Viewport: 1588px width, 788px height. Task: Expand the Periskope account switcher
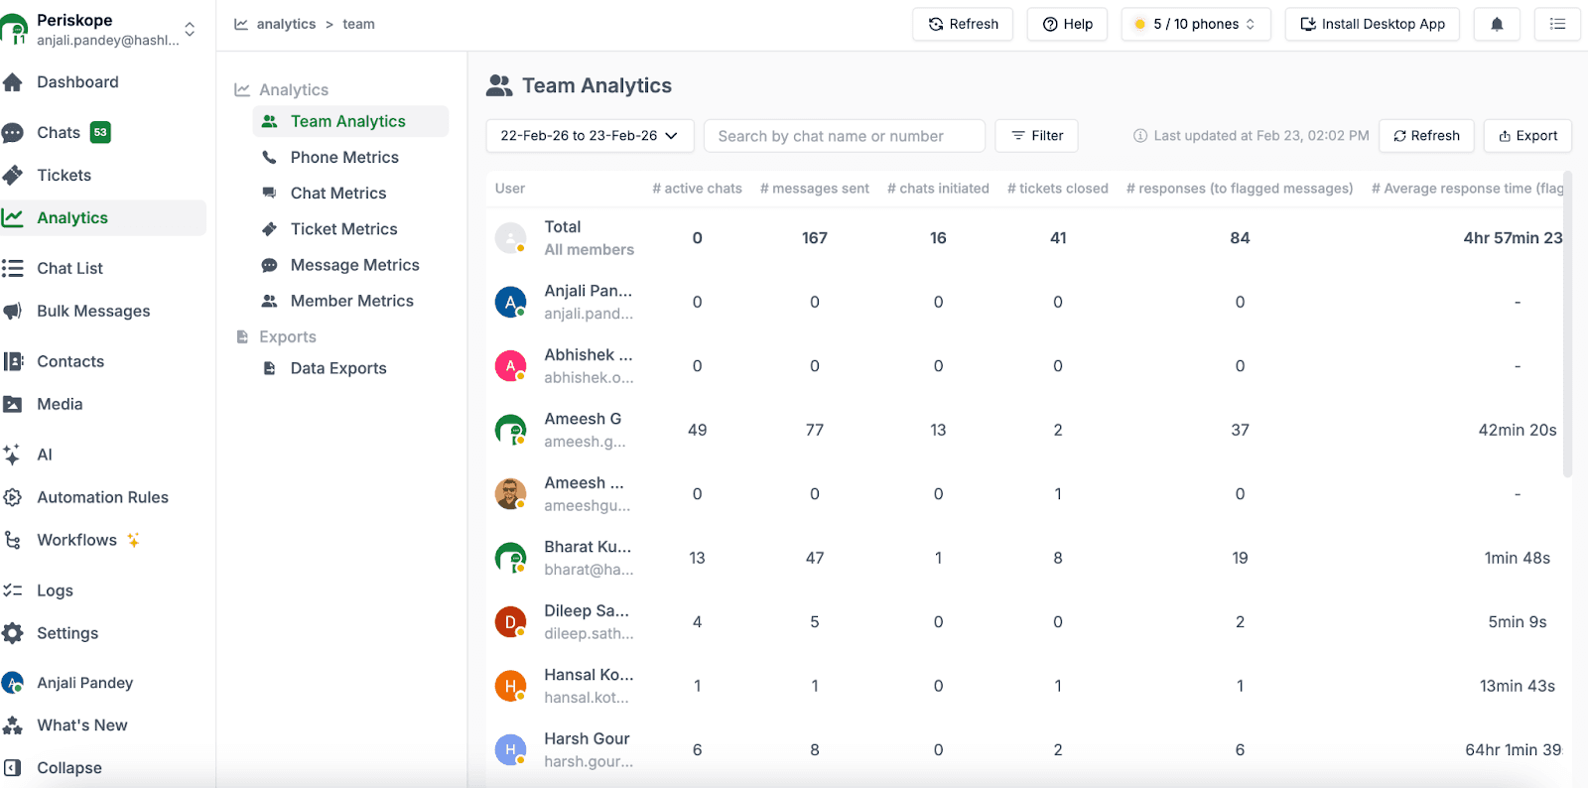click(x=190, y=29)
